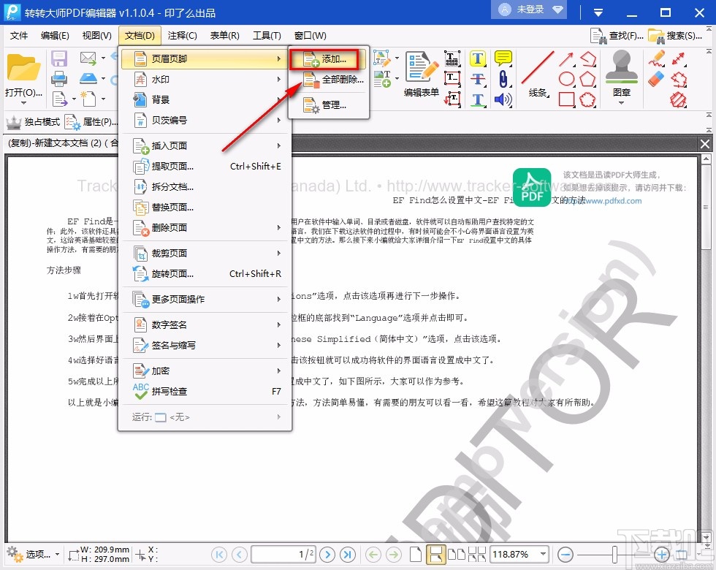Expand the 贝茨编号 Bates numbering submenu
Image resolution: width=716 pixels, height=570 pixels.
pos(205,120)
